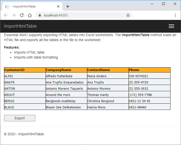The width and height of the screenshot is (181, 145).
Task: Click the ImportHtmlTable navbar brand link
Action: [20, 26]
